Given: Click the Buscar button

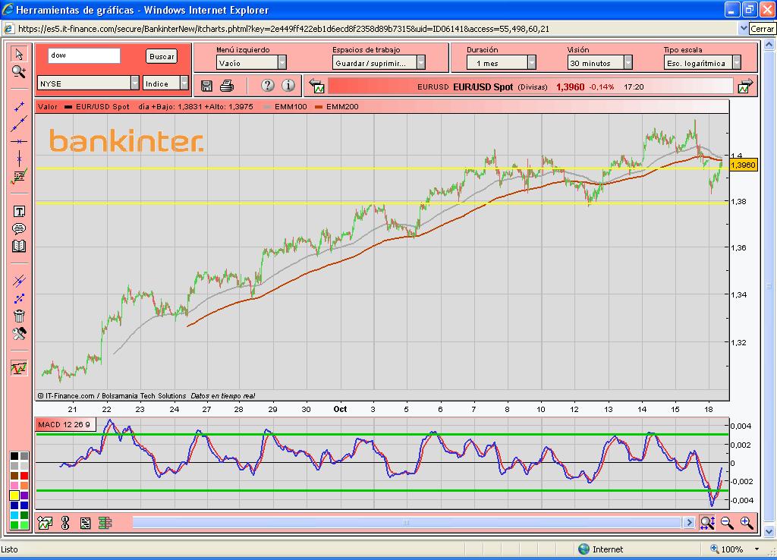Looking at the screenshot, I should (x=162, y=56).
